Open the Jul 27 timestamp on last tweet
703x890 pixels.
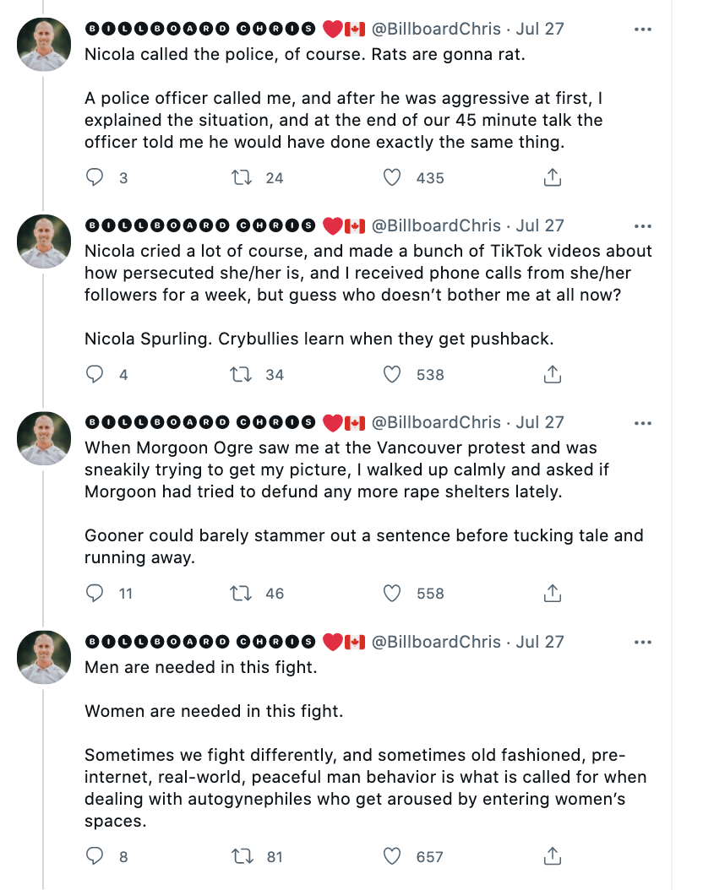[x=539, y=642]
